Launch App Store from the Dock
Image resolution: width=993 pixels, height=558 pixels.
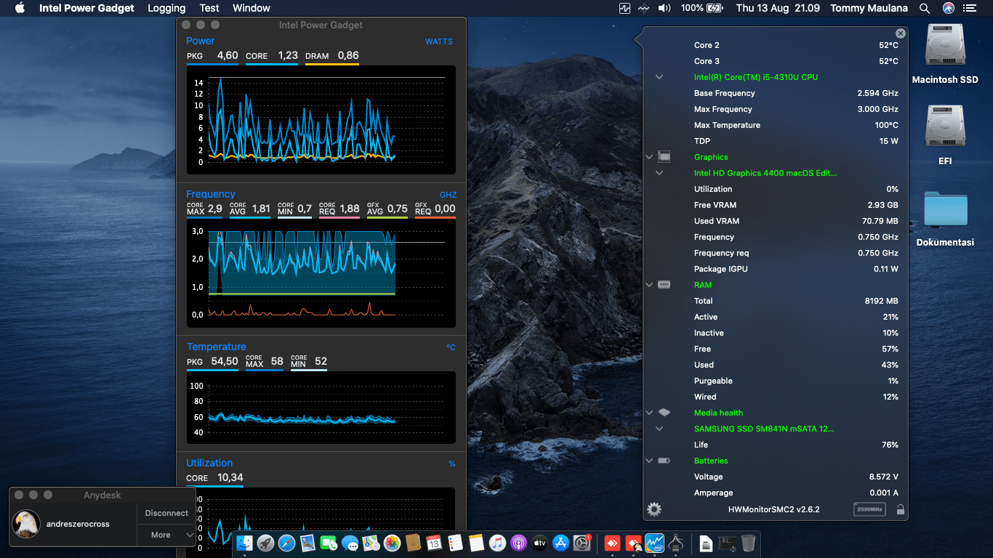coord(560,543)
